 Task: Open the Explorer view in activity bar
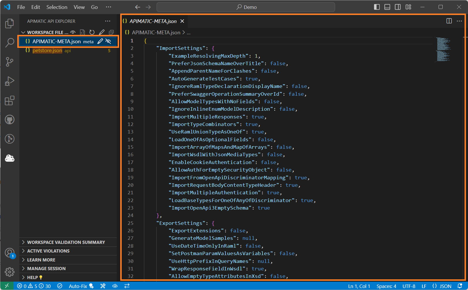click(10, 23)
